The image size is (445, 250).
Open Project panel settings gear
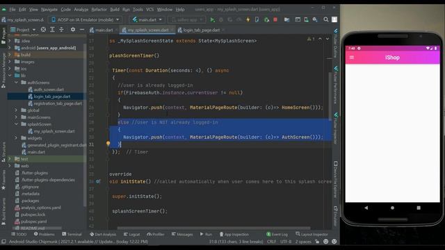click(73, 29)
